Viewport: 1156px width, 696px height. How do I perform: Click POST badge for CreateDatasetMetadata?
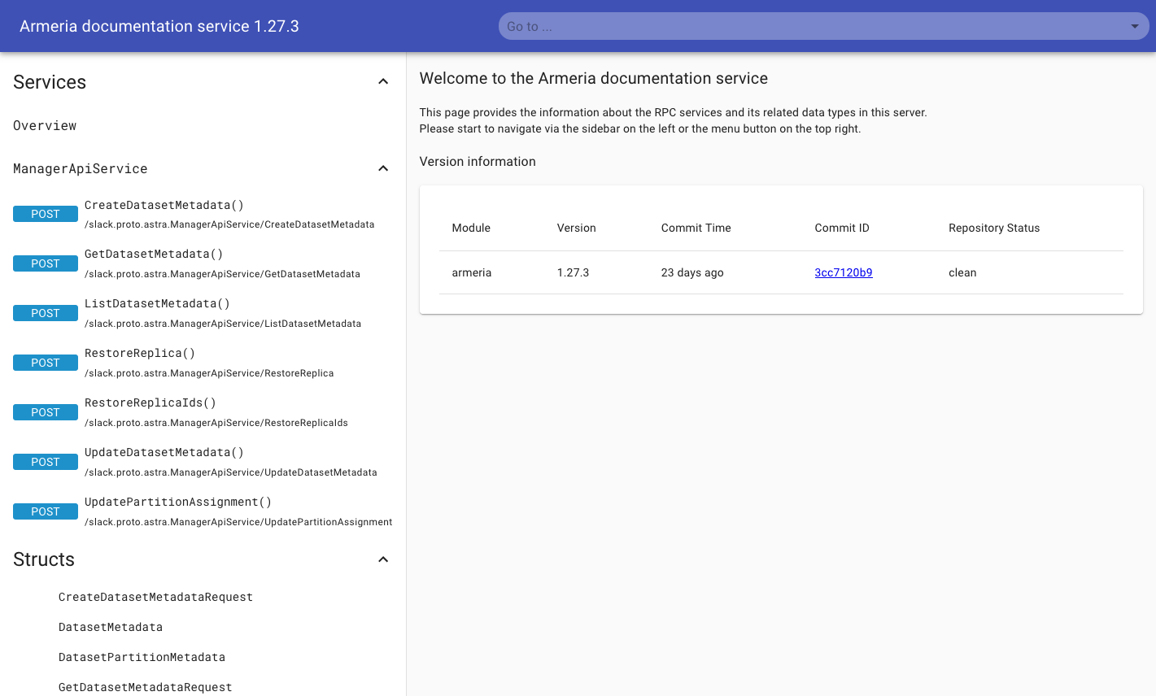(46, 214)
